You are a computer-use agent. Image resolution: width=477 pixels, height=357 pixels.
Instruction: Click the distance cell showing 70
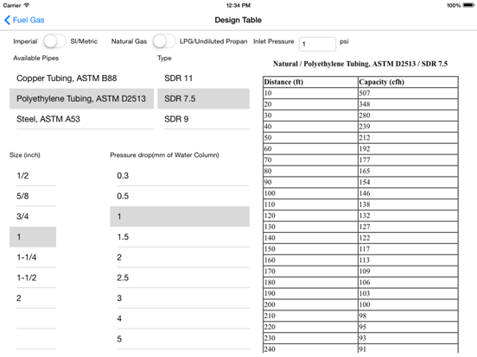(x=310, y=160)
